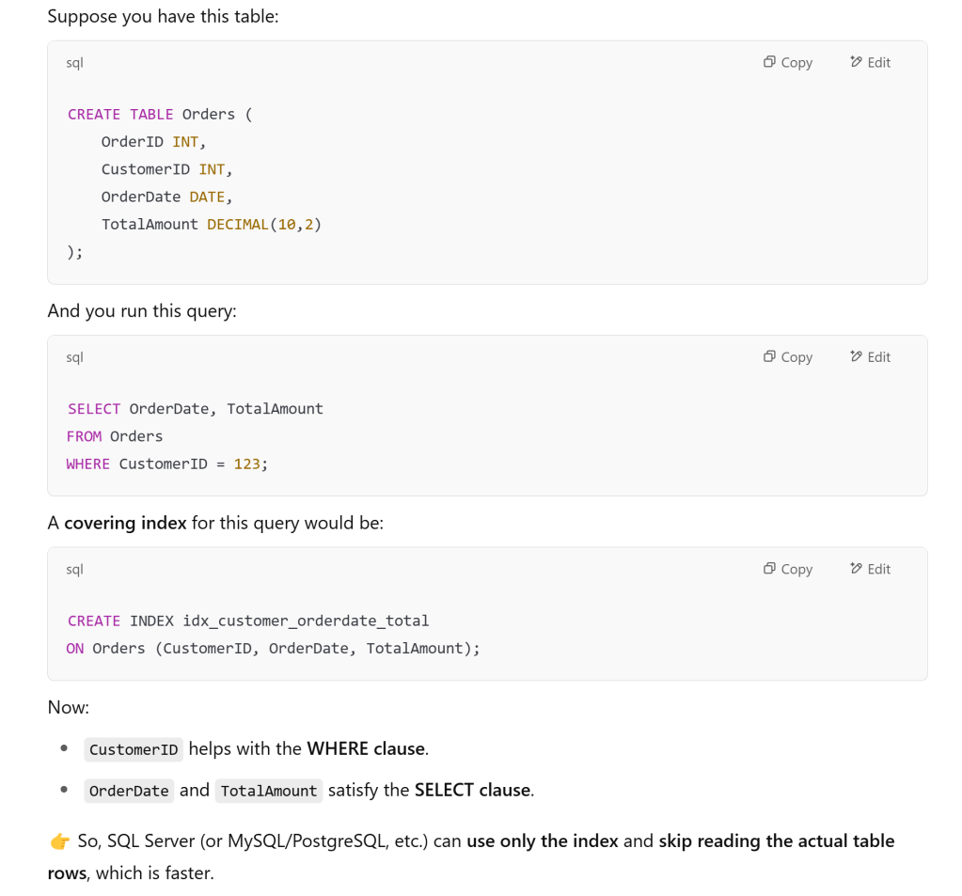Click the "WHERE CustomerID = 123;" code line
Image resolution: width=962 pixels, height=896 pixels.
167,464
